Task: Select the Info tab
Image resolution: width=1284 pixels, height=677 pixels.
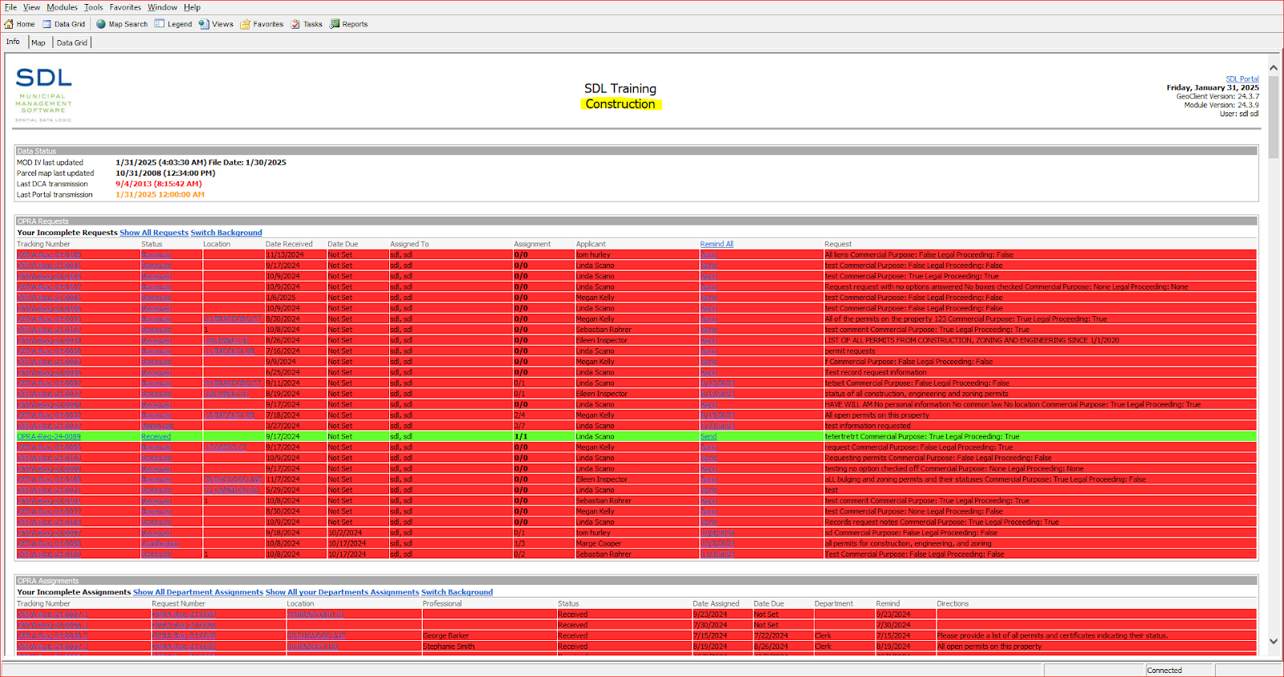Action: pos(13,42)
